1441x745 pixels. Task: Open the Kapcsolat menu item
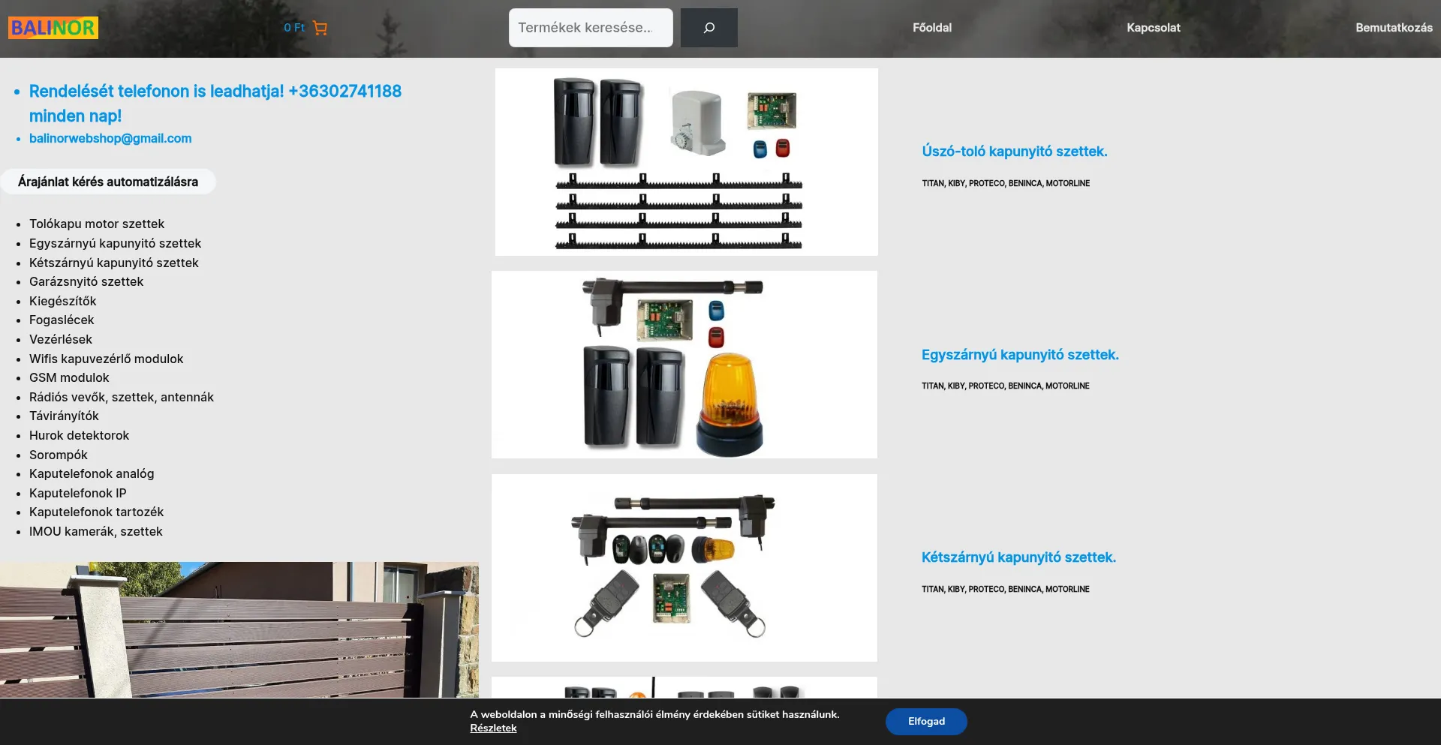pyautogui.click(x=1153, y=28)
